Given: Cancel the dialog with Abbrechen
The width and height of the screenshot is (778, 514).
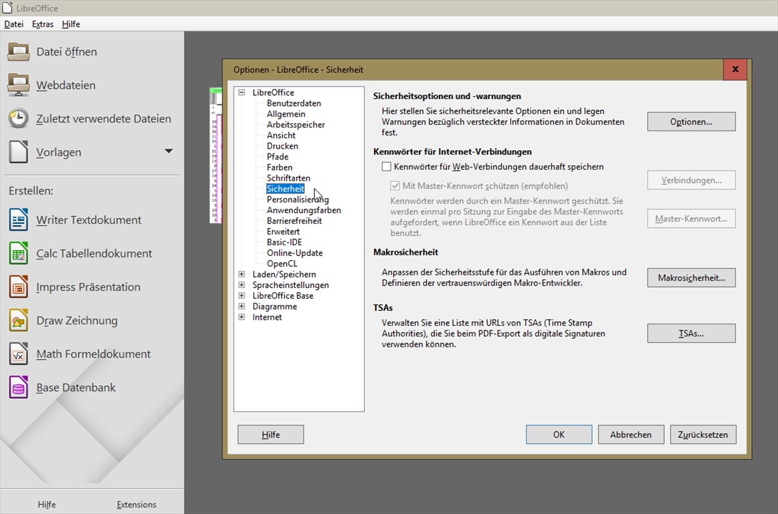Looking at the screenshot, I should [631, 435].
